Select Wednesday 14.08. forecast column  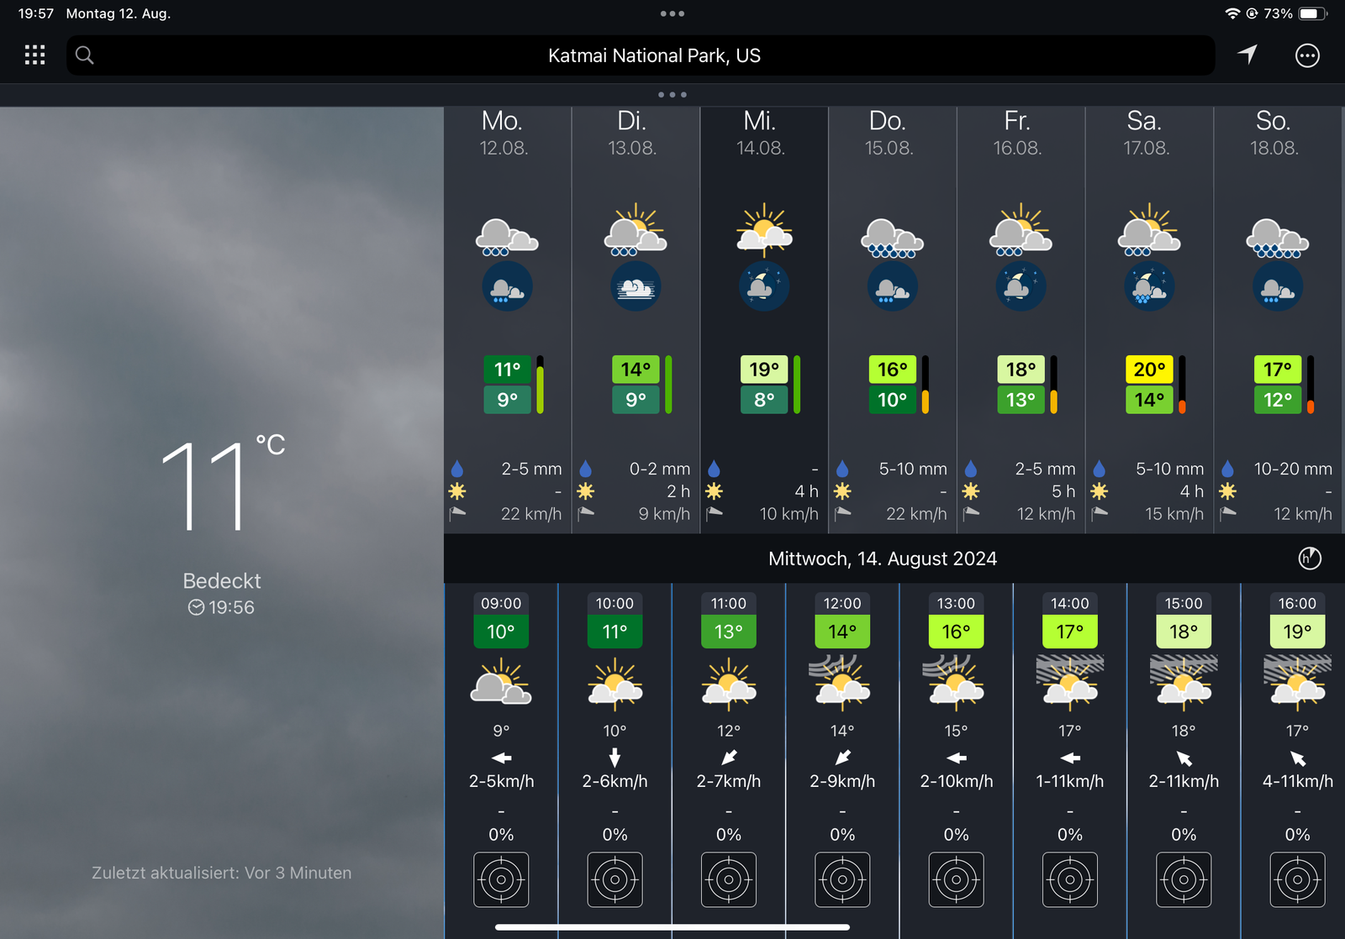coord(764,320)
